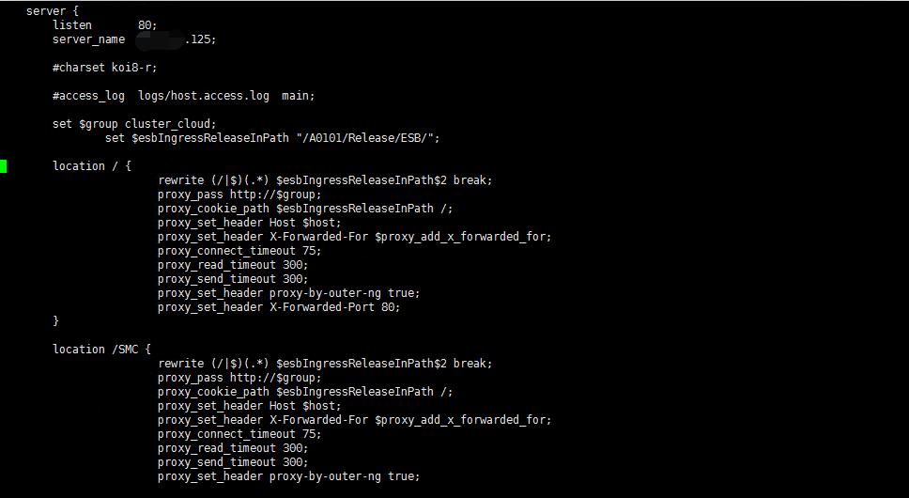Click 'proxy_set_header Host $host;' in SMC block

pyautogui.click(x=249, y=406)
